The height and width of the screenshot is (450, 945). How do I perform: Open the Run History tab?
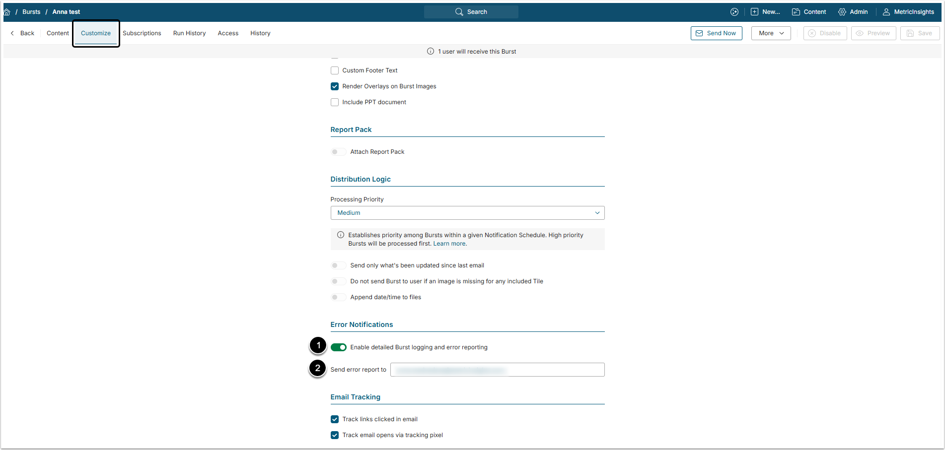coord(189,33)
